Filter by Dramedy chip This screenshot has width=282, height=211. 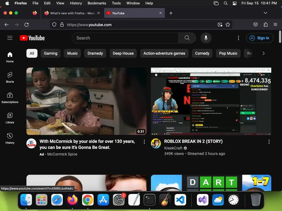click(x=95, y=53)
